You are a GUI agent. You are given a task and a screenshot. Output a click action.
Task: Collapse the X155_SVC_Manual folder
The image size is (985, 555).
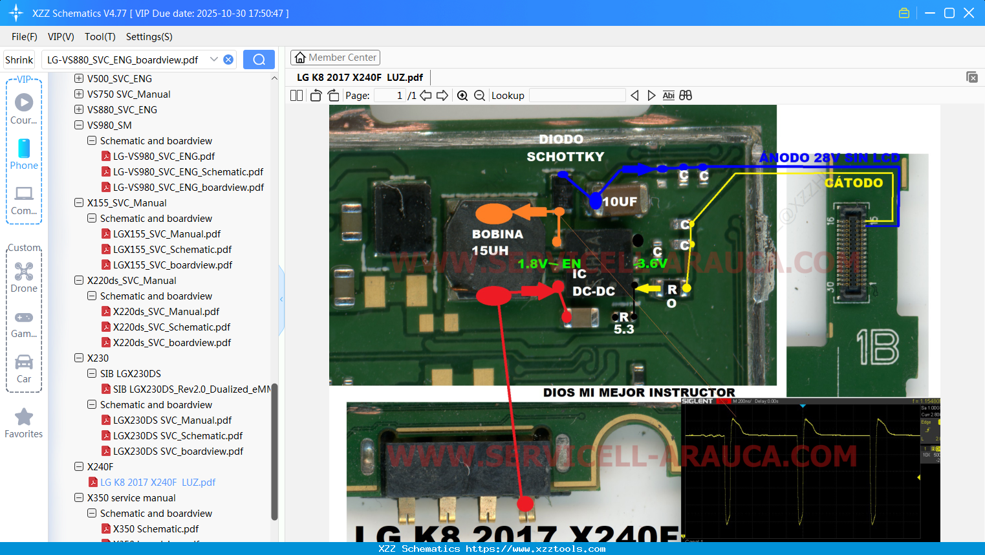click(79, 203)
